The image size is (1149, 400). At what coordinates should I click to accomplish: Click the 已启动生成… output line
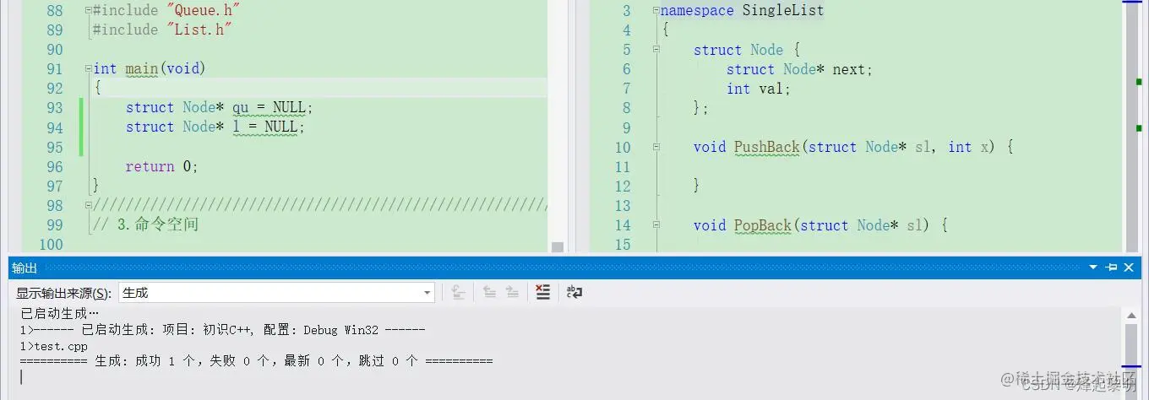(59, 313)
